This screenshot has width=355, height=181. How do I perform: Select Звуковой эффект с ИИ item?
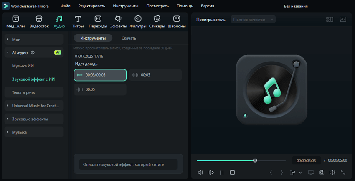(x=33, y=79)
